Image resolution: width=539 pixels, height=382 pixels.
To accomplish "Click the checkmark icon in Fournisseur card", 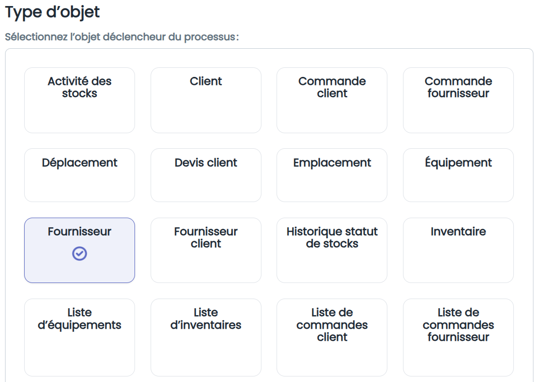I will [80, 254].
